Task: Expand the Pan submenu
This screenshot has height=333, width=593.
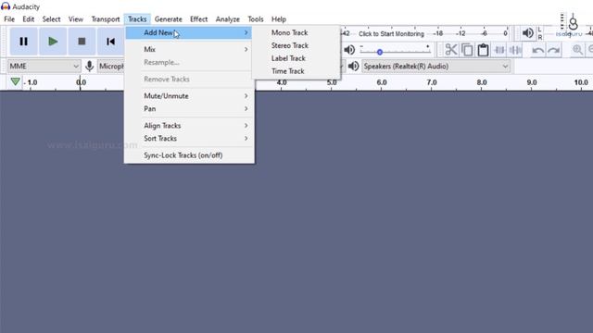Action: (x=189, y=109)
